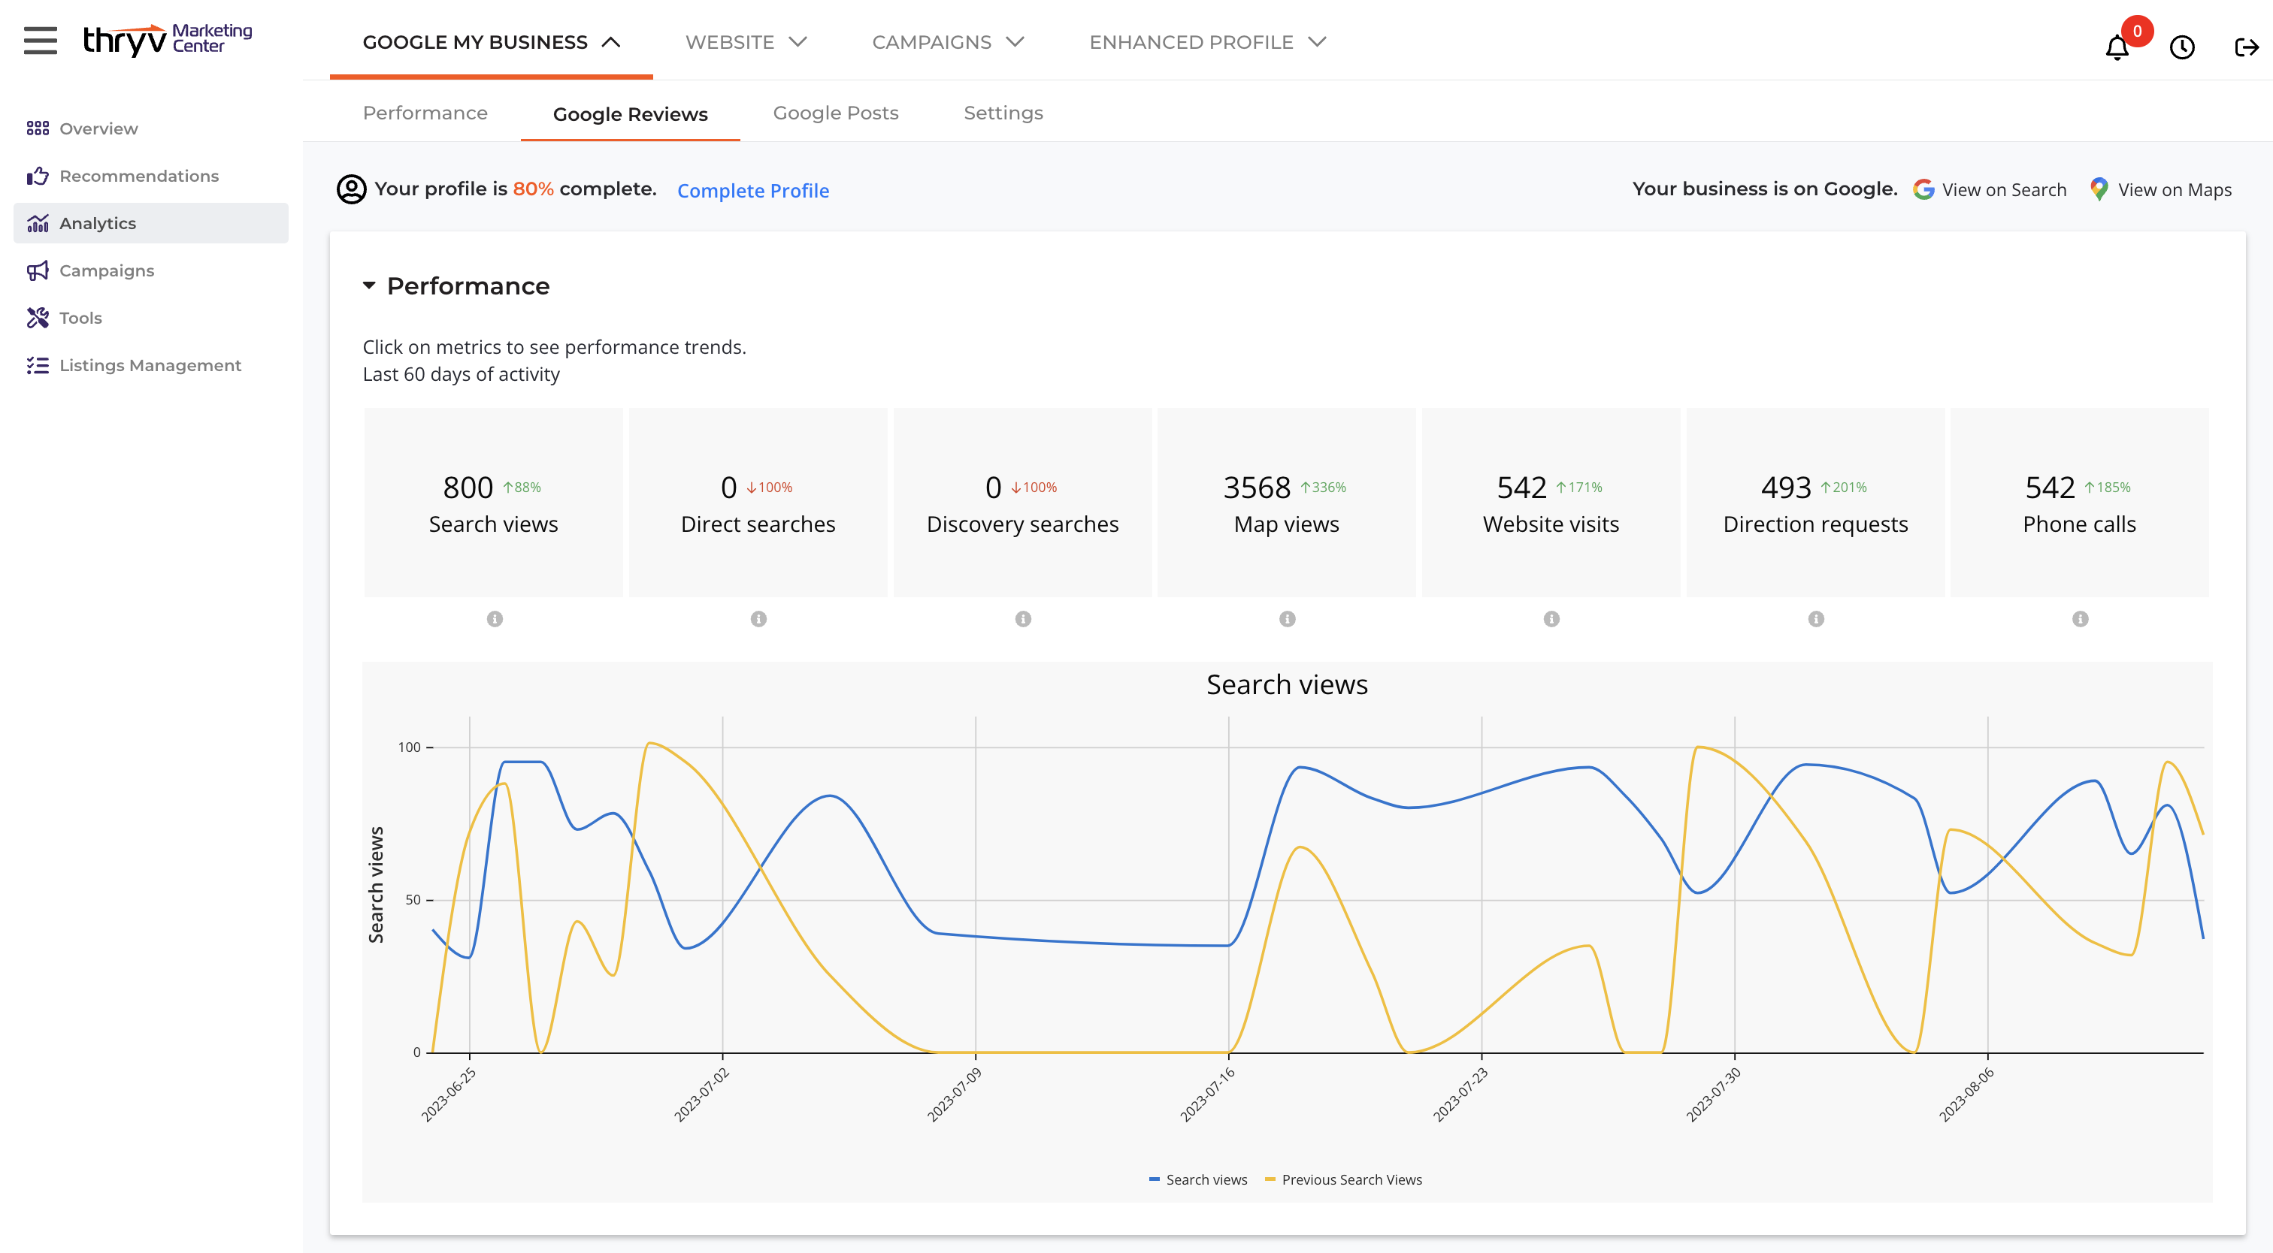Select the Phone calls metric card
This screenshot has width=2273, height=1253.
2080,503
